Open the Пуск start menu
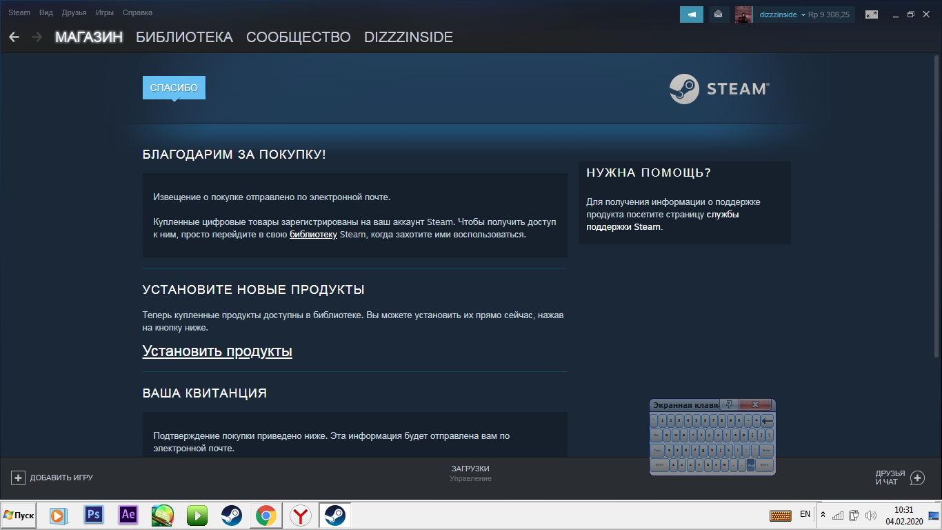The image size is (942, 530). pos(19,515)
